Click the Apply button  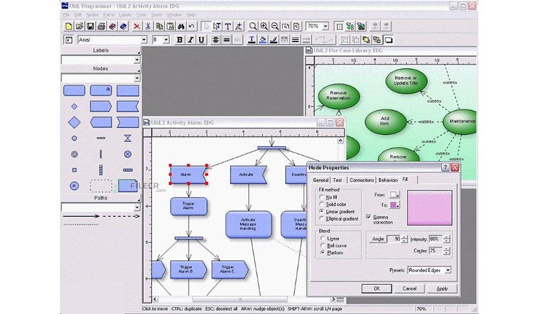coord(442,289)
